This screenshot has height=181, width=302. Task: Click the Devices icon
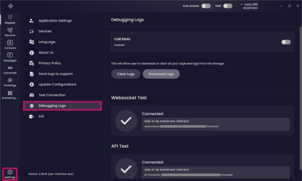coord(32,31)
